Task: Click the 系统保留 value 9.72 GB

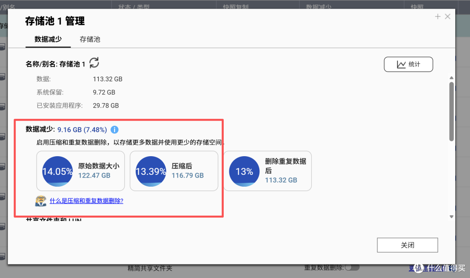Action: click(104, 92)
